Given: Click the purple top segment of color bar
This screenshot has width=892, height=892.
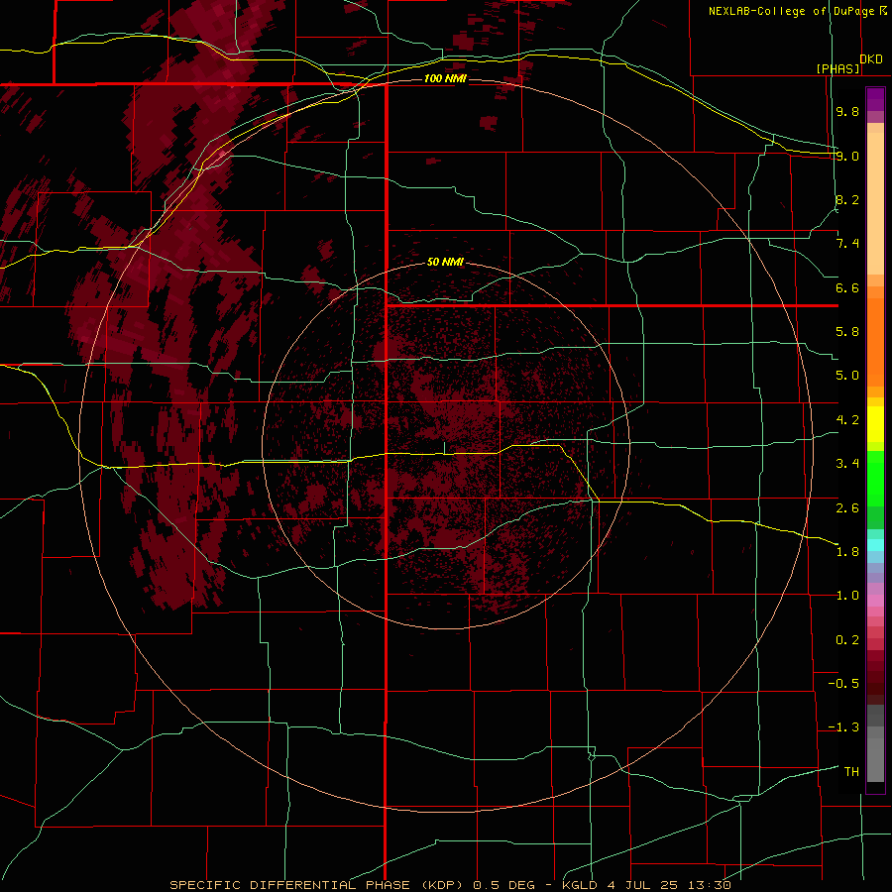Looking at the screenshot, I should click(x=875, y=100).
